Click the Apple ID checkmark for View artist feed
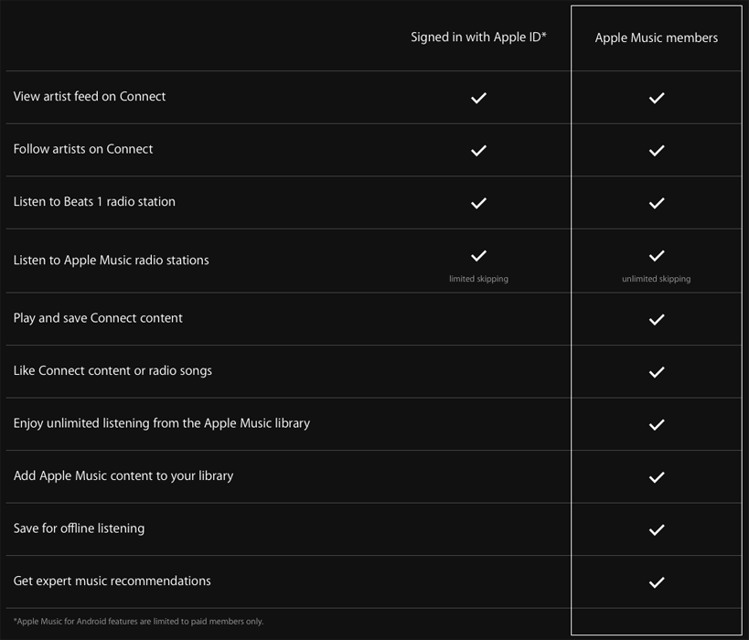The image size is (749, 640). [478, 98]
